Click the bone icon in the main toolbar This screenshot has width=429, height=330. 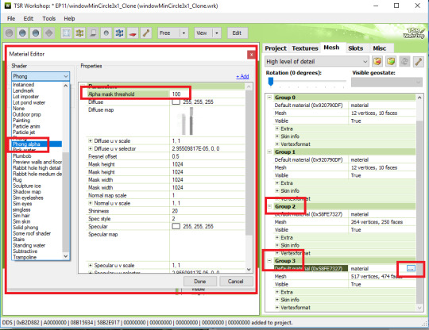146,33
